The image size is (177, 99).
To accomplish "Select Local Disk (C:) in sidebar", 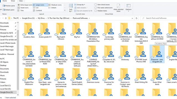I will coord(6,86).
